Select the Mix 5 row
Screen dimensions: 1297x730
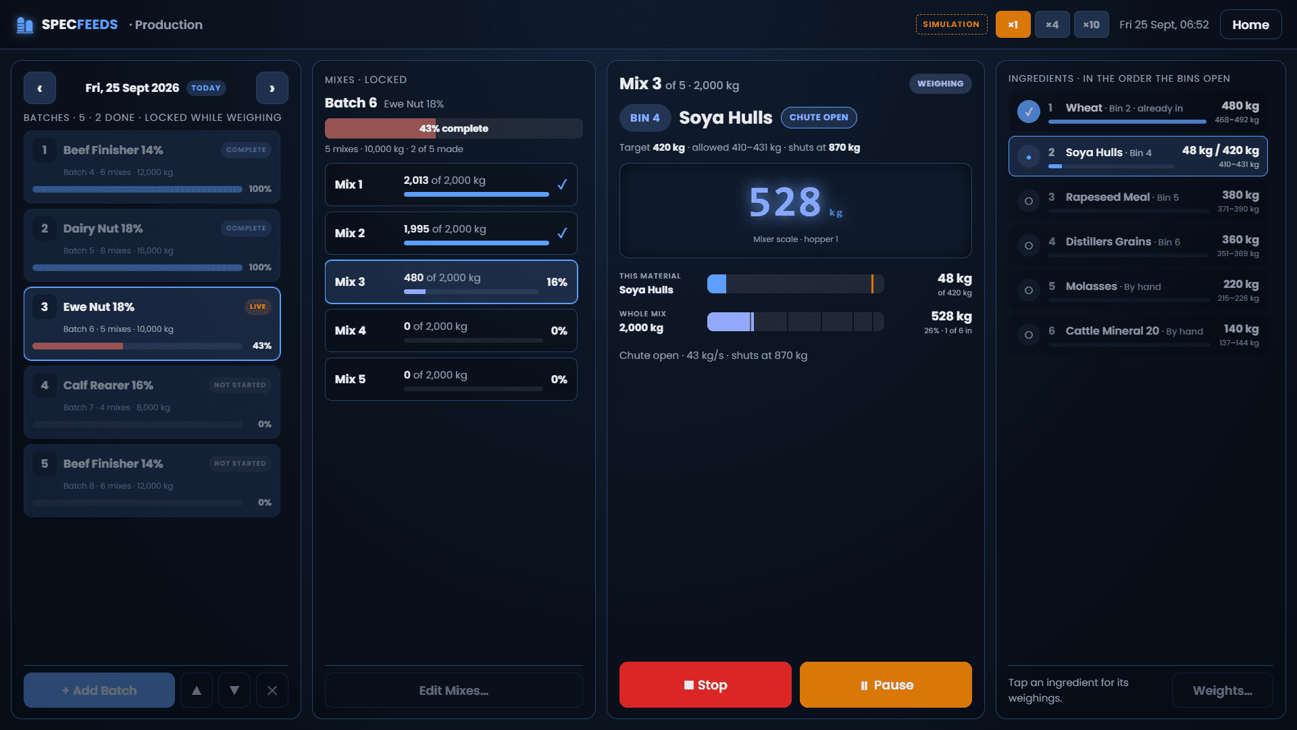(x=451, y=379)
